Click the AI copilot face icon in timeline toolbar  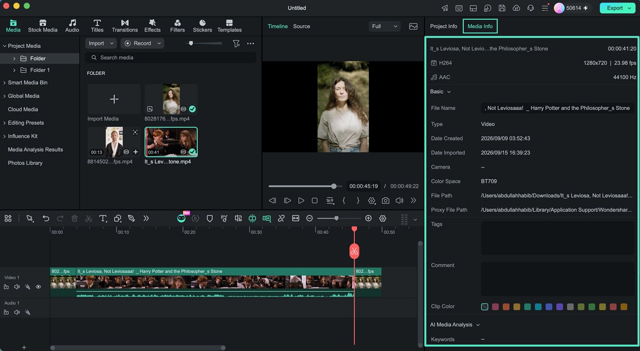pos(182,219)
